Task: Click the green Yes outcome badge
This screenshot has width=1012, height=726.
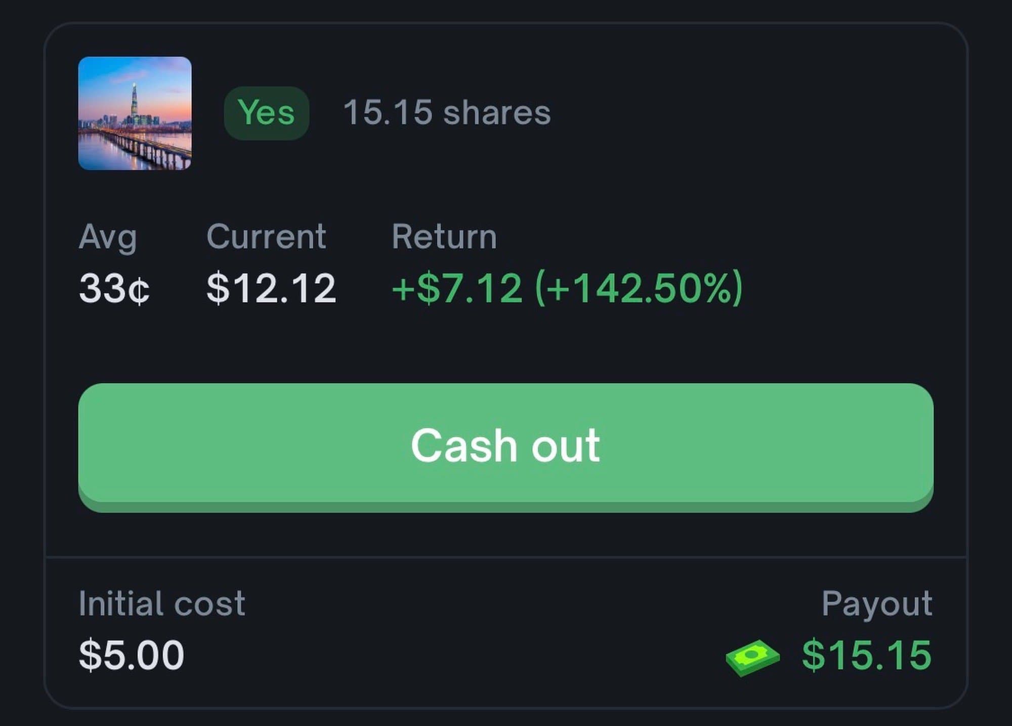Action: 266,112
